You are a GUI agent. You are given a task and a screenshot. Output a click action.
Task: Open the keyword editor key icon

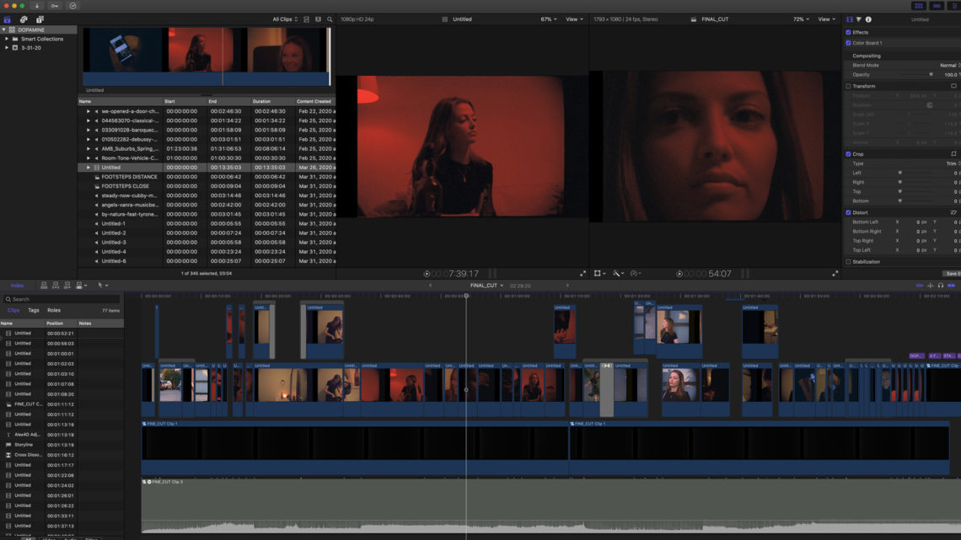[55, 6]
